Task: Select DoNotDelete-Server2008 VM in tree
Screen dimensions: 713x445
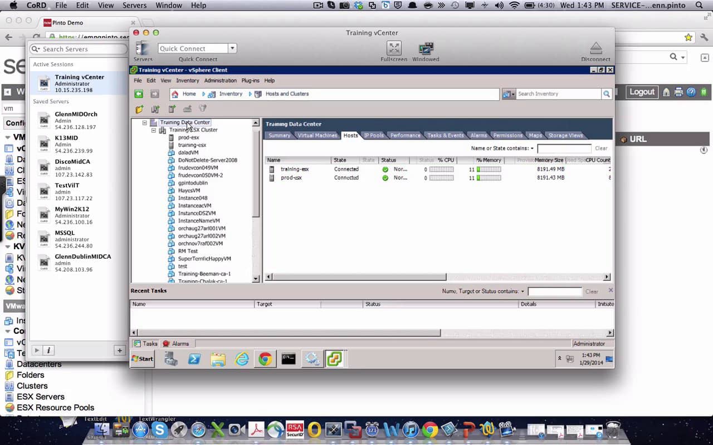Action: pos(207,160)
